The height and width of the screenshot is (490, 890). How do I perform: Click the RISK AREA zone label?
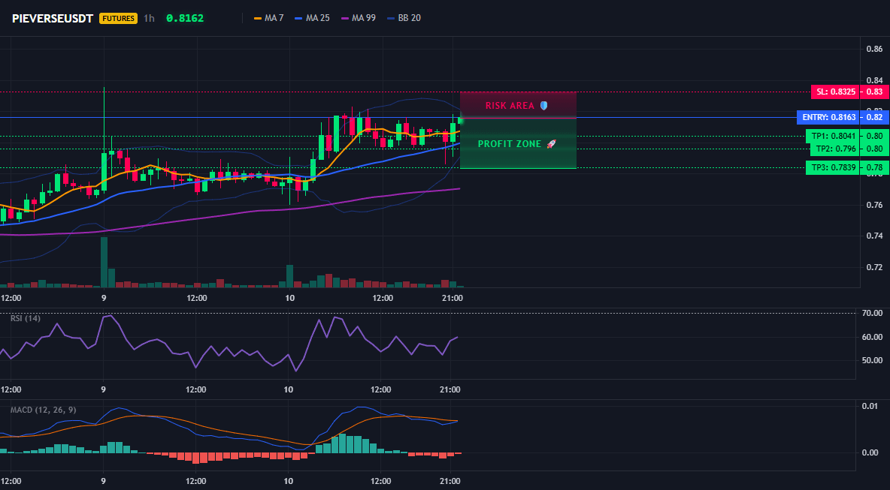pyautogui.click(x=510, y=105)
